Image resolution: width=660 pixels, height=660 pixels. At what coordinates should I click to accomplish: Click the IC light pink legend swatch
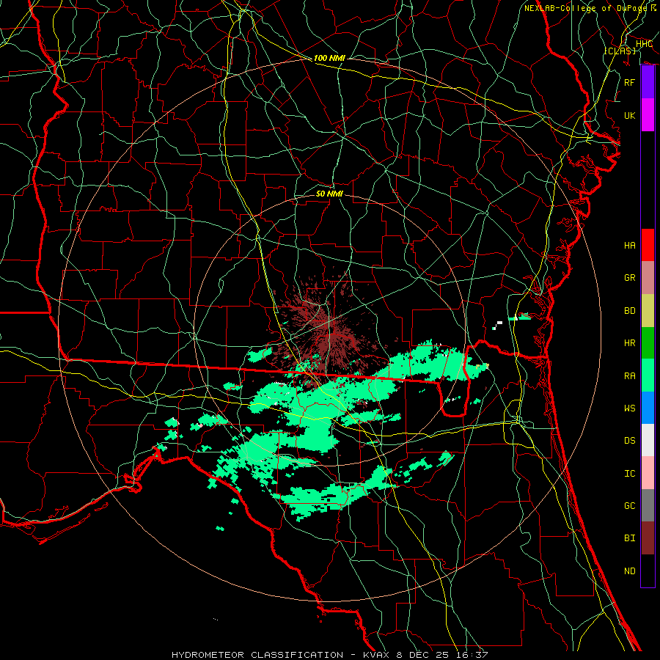648,473
